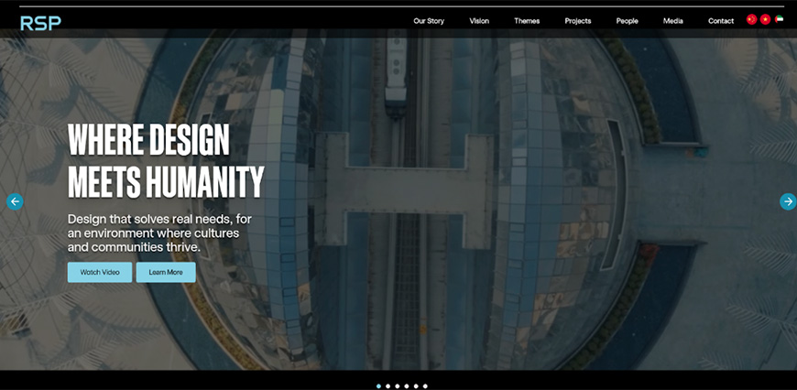Visit the Contact page
Screen dimensions: 797x390
pyautogui.click(x=721, y=21)
